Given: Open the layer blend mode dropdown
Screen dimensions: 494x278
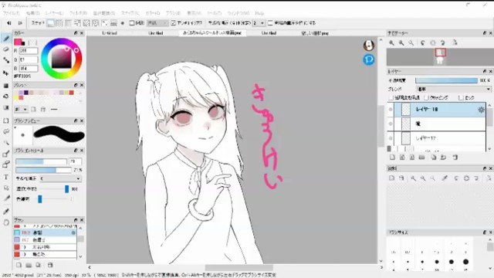Looking at the screenshot, I should pos(453,90).
